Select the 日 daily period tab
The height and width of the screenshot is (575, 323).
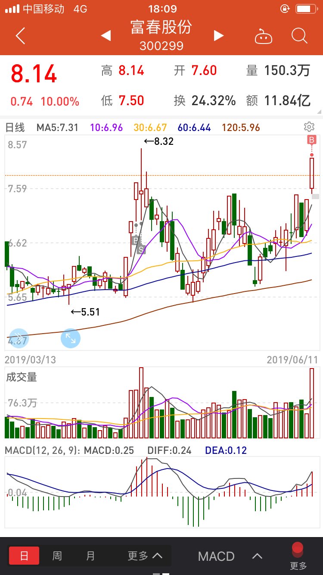(x=24, y=556)
